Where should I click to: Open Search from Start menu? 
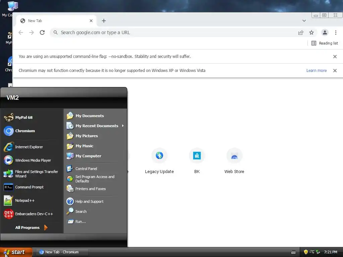95,211
